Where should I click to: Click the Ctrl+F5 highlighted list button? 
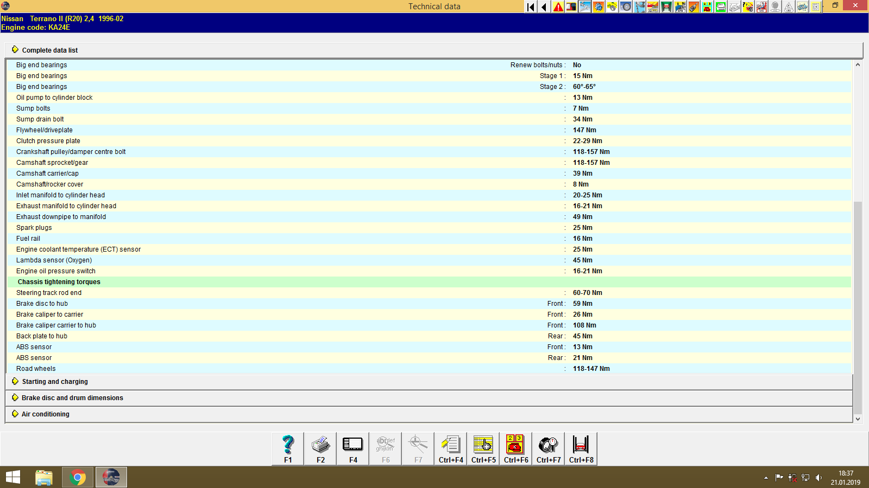click(483, 448)
